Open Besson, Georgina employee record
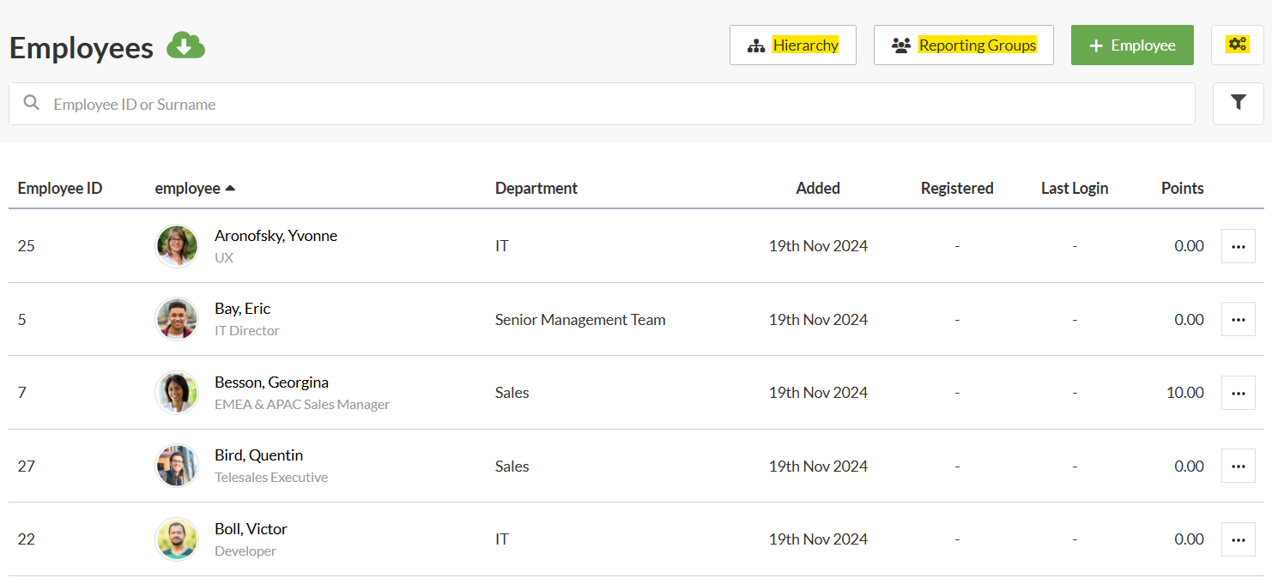Screen dimensions: 1272x578 pos(271,382)
